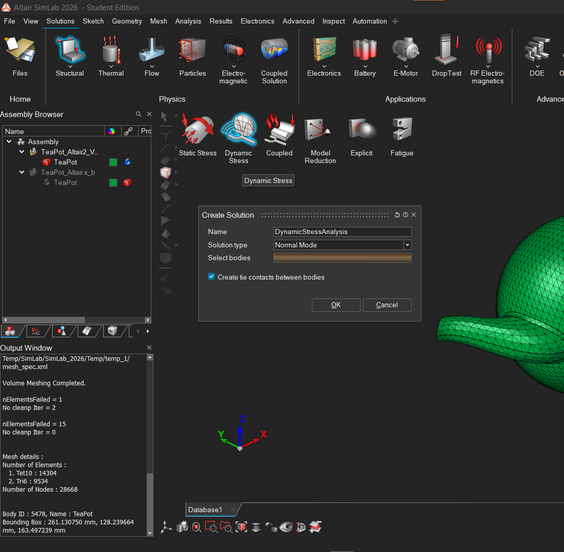Open the Battery application icon
Screen dimensions: 564x552
(365, 49)
